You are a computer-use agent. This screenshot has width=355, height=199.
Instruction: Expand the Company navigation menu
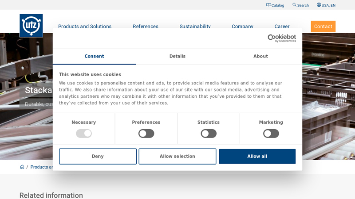click(242, 26)
